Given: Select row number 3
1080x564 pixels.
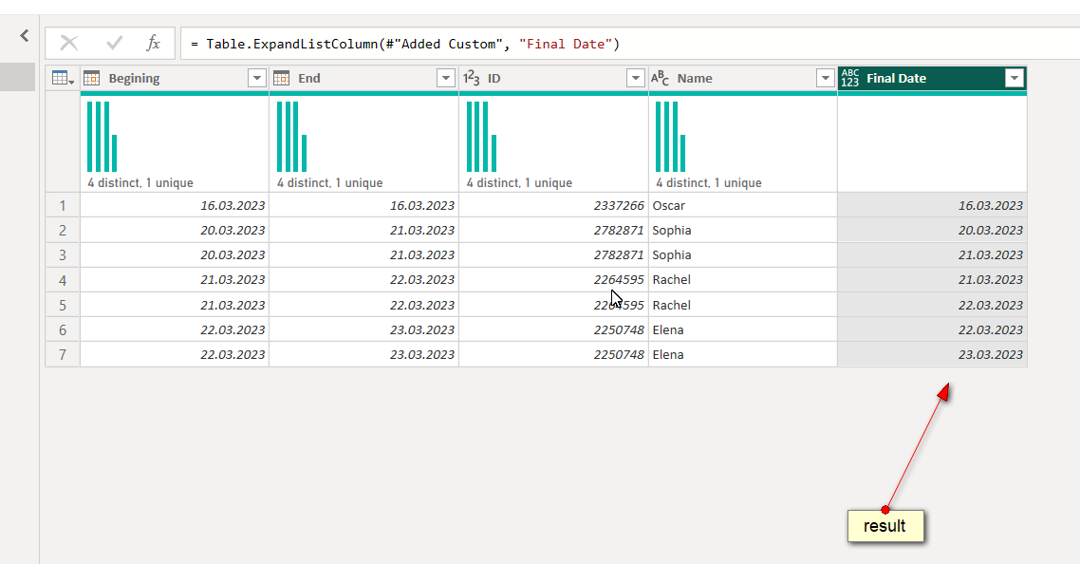Looking at the screenshot, I should [63, 255].
